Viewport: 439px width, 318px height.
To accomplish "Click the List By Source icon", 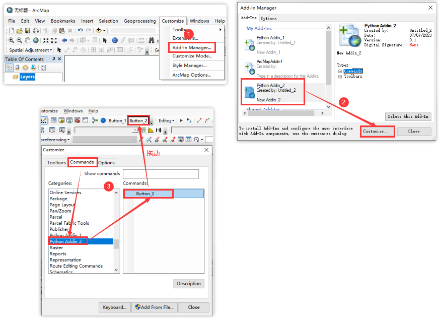I will (x=17, y=68).
